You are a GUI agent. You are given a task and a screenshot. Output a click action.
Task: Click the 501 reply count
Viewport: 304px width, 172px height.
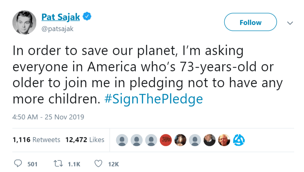tap(33, 164)
